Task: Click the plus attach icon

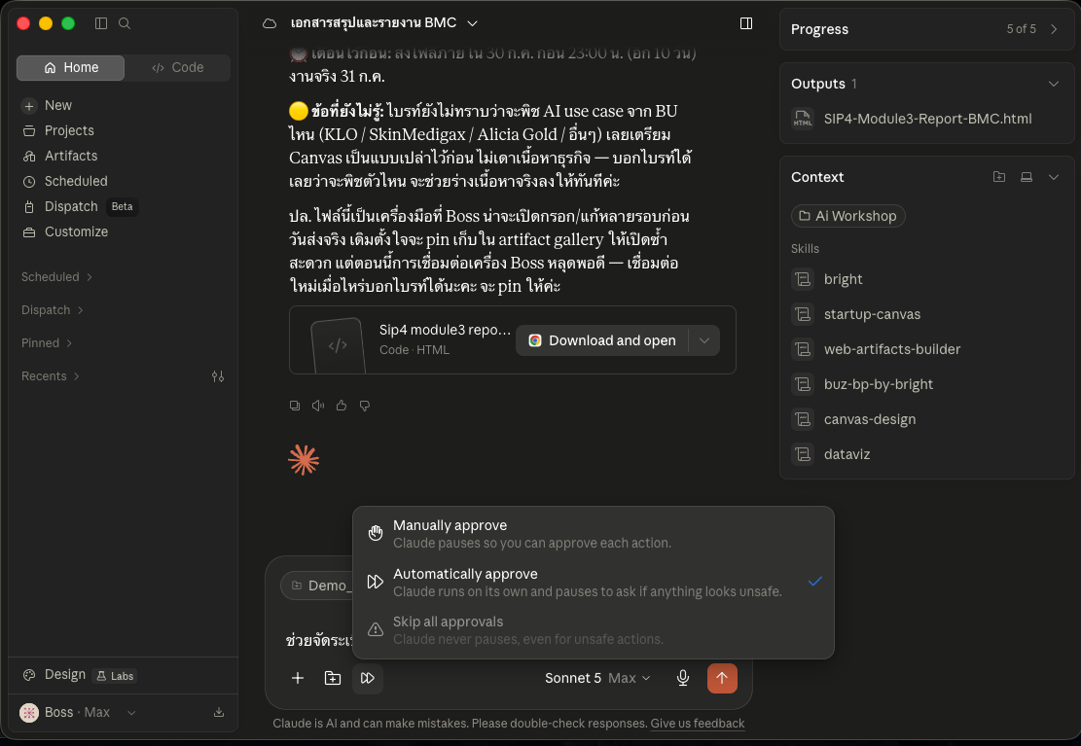Action: point(298,678)
